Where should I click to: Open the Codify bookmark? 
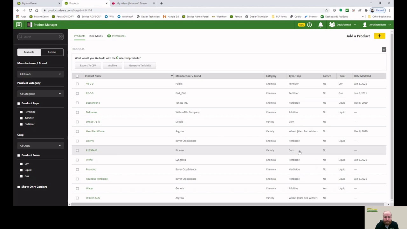(295, 17)
